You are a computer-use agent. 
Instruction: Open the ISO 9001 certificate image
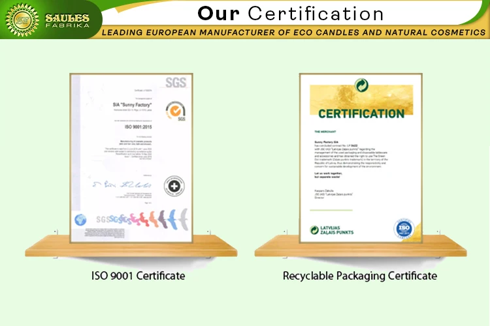point(131,156)
